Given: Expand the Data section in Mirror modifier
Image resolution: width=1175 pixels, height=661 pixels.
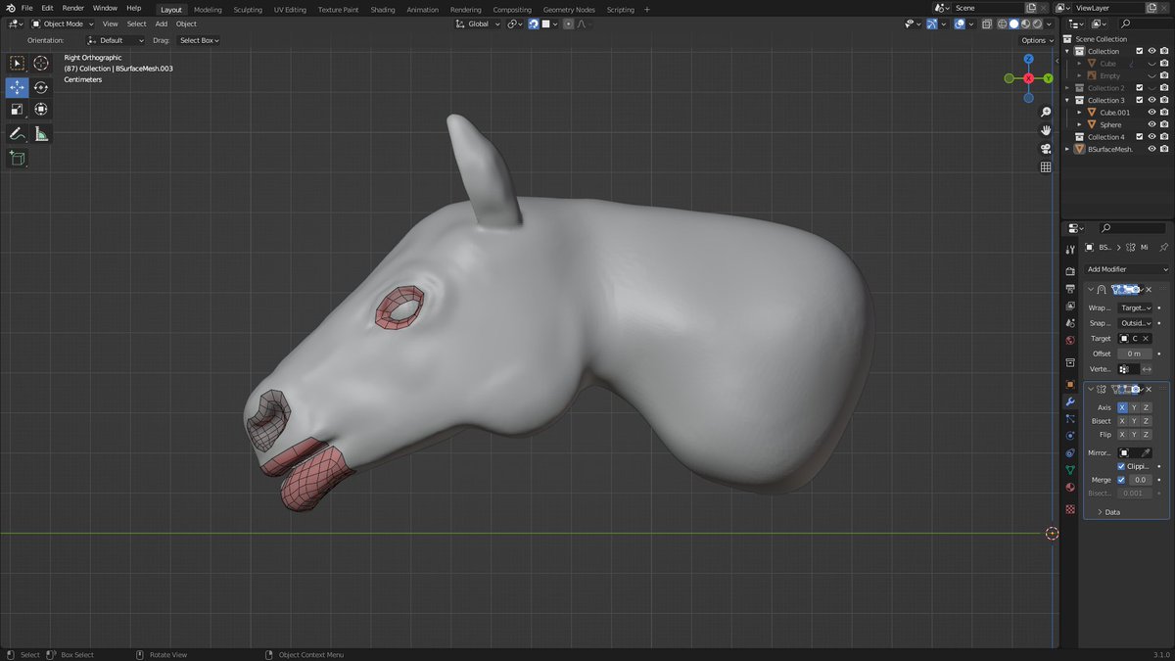Looking at the screenshot, I should click(1108, 512).
